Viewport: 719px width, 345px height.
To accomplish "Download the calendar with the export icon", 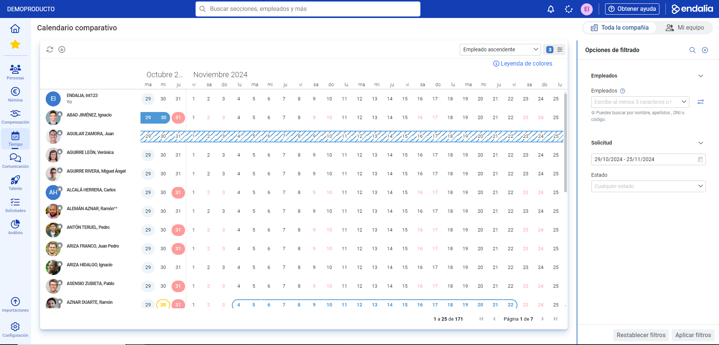I will coord(62,49).
